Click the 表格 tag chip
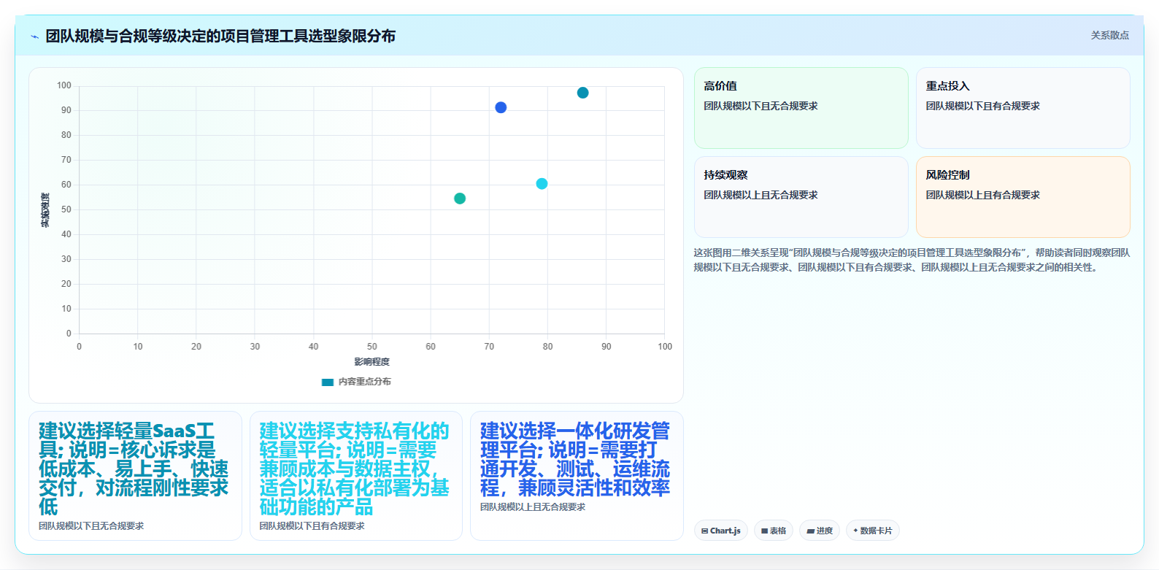The width and height of the screenshot is (1159, 570). [x=774, y=531]
